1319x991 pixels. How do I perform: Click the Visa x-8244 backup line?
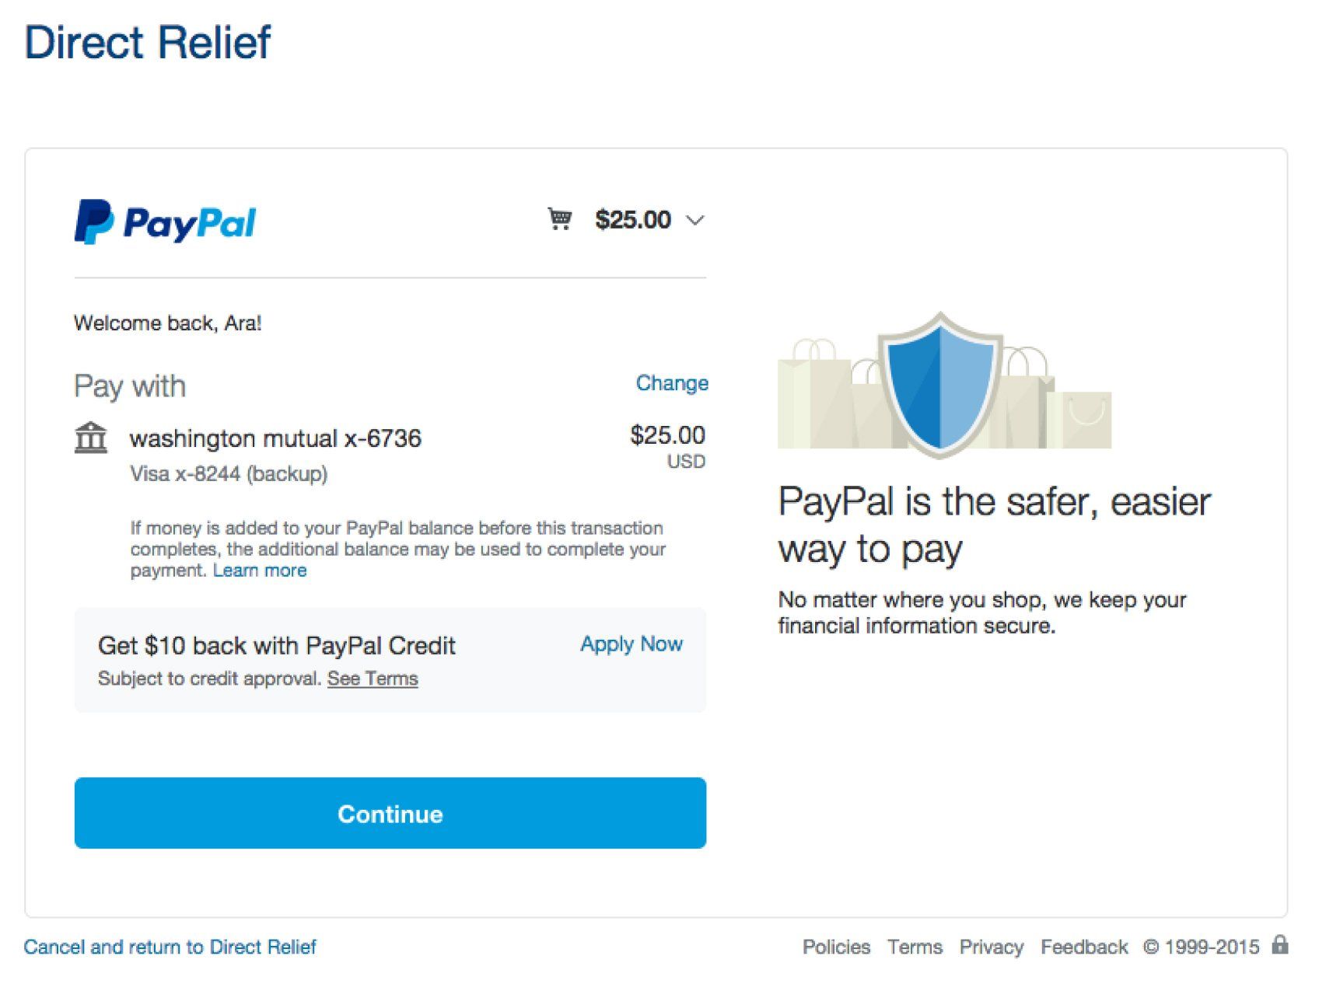(229, 473)
